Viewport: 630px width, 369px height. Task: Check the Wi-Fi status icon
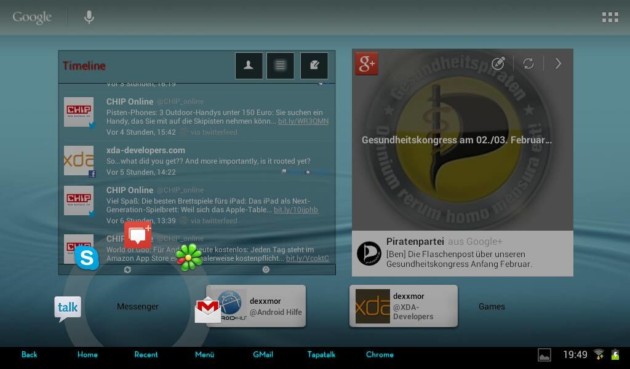(x=599, y=354)
